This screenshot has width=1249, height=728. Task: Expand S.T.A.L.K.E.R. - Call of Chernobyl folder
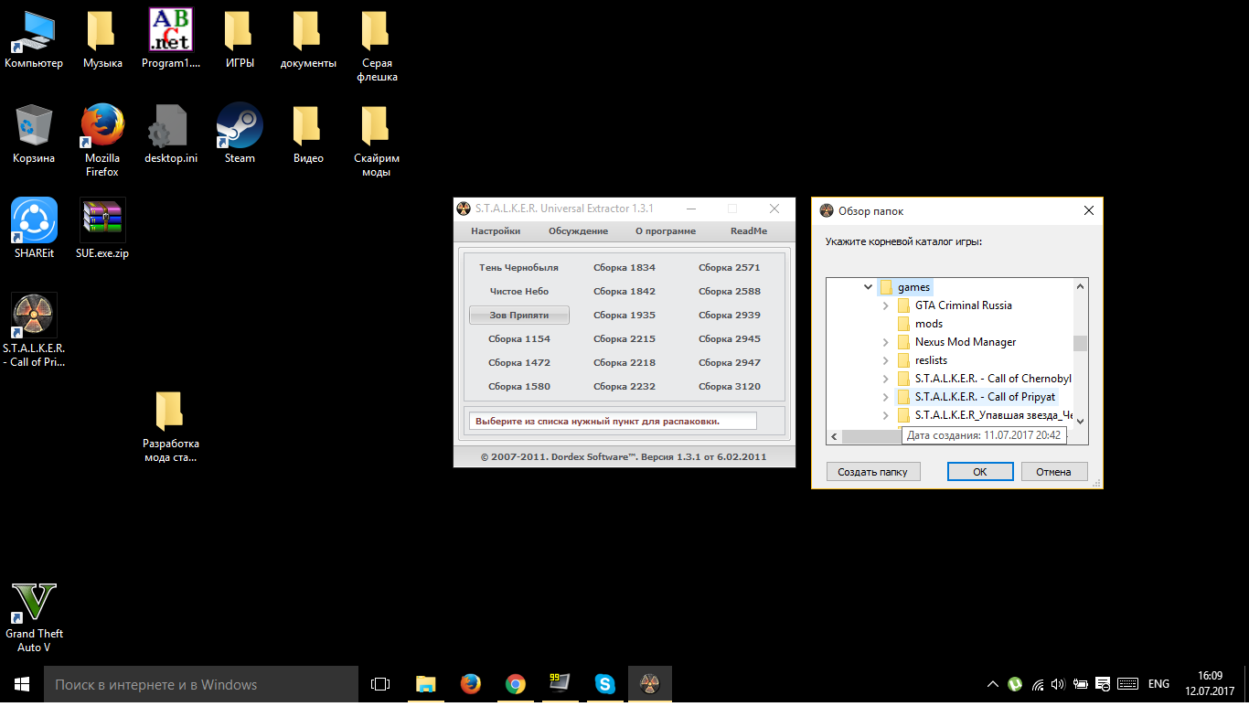(x=885, y=379)
